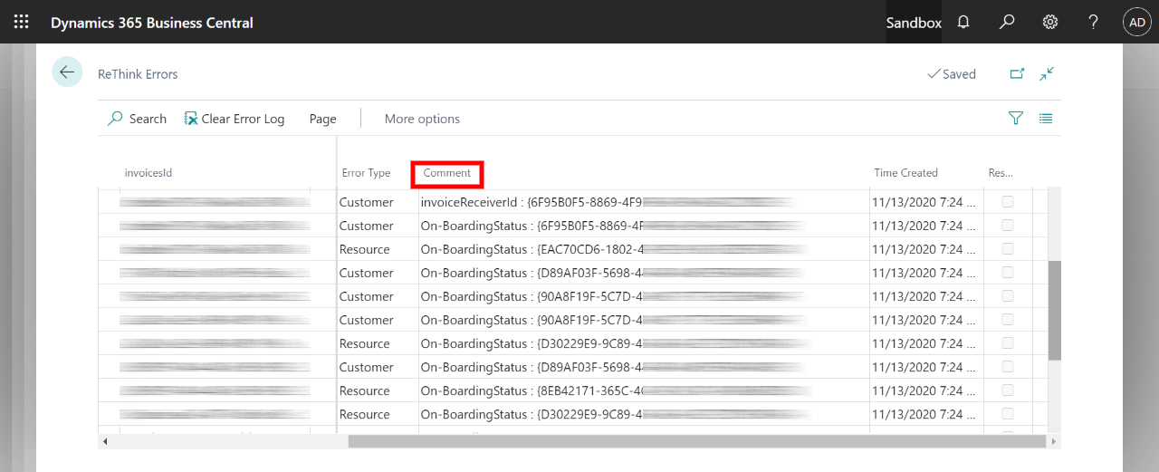1159x472 pixels.
Task: Toggle checkbox in first D89AF03F row
Action: tap(1008, 273)
